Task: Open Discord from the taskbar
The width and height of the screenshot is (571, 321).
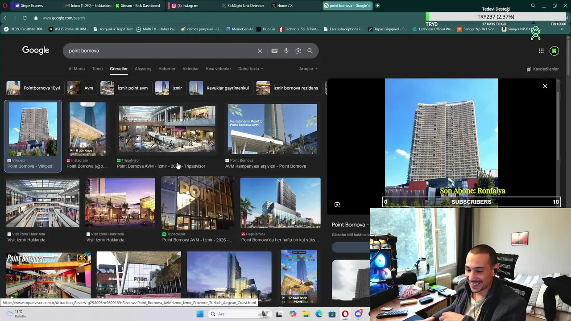Action: click(358, 314)
